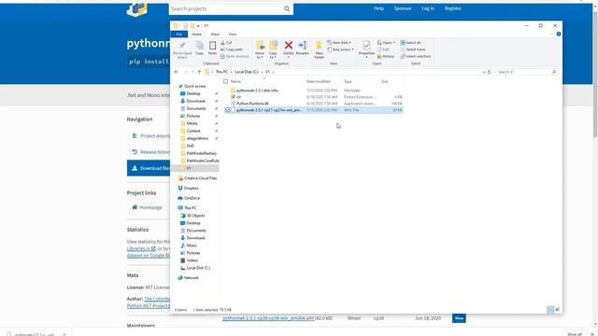Open the Easy access dropdown
This screenshot has height=336, width=598.
click(x=340, y=49)
